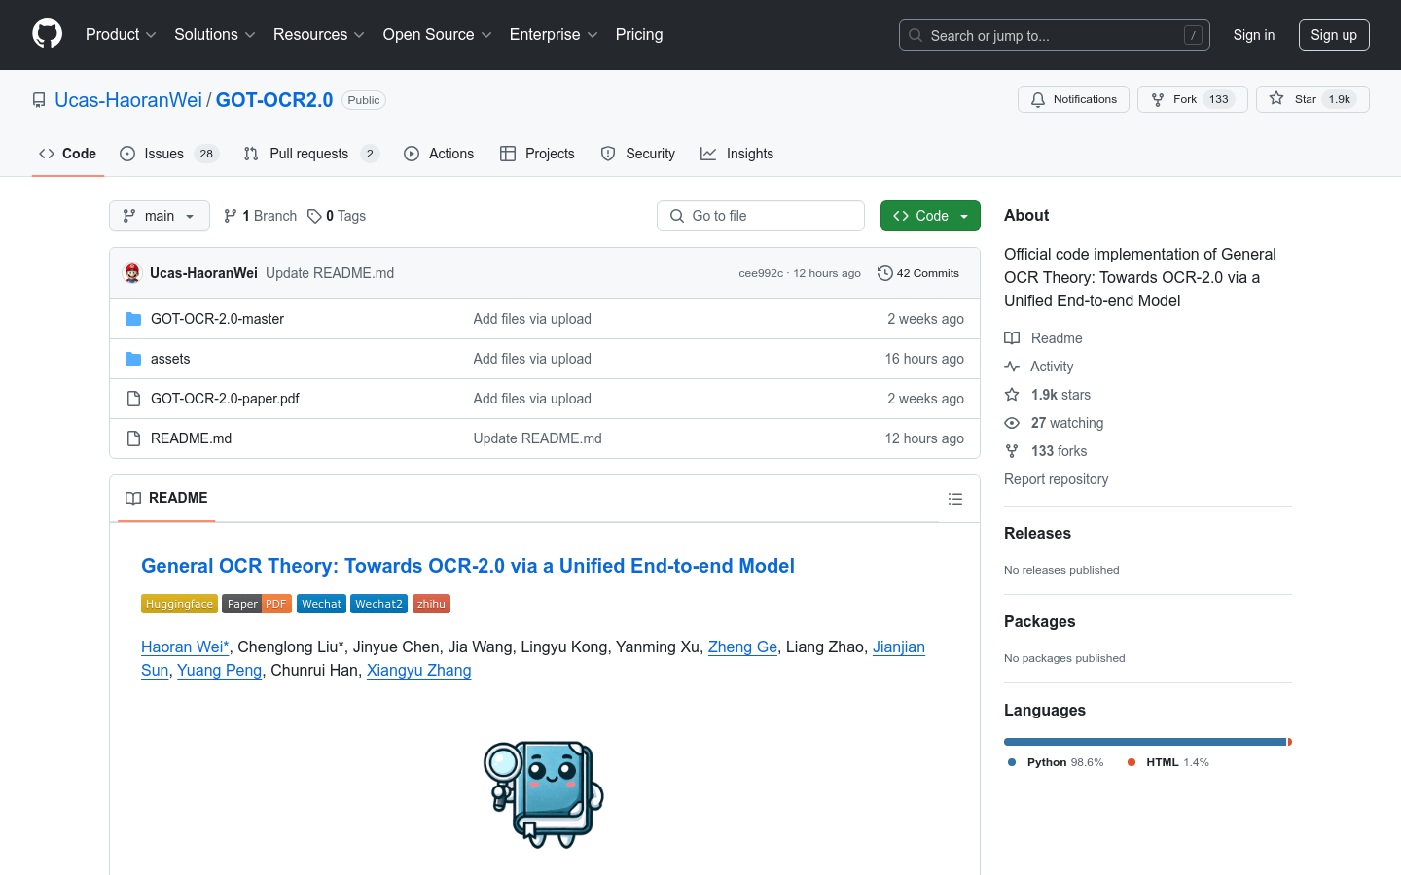
Task: Open the Resources dropdown menu
Action: pos(319,35)
